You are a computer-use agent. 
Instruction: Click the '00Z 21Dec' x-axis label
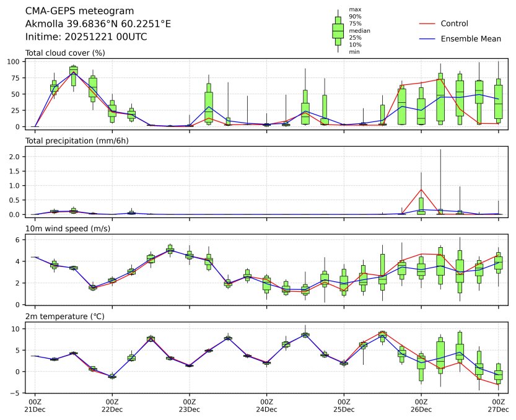(x=35, y=405)
